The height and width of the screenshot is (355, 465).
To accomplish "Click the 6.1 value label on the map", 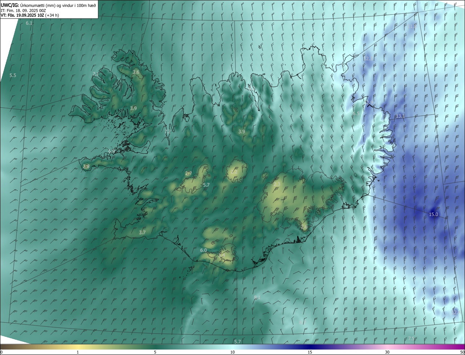I will (29, 23).
